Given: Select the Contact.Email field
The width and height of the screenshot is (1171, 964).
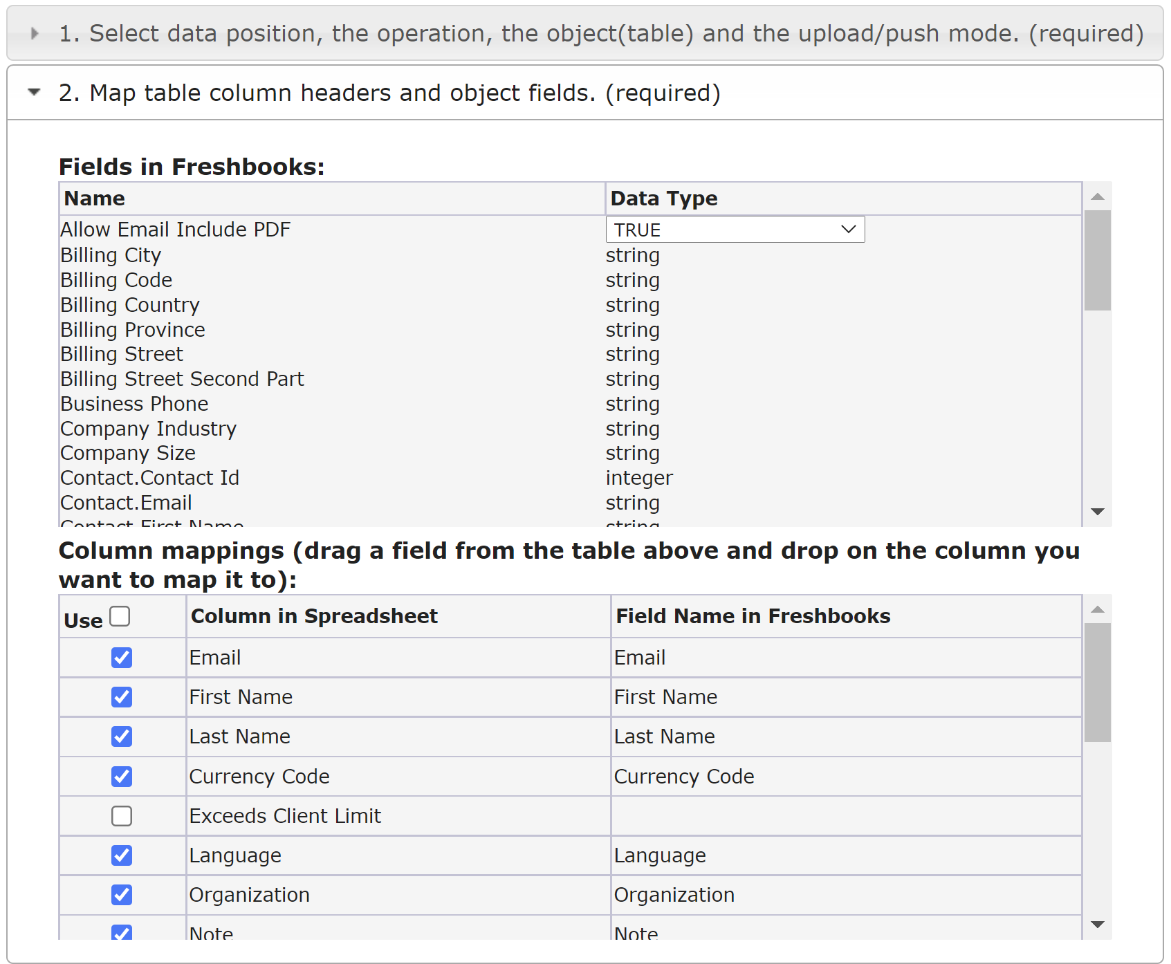Looking at the screenshot, I should tap(127, 503).
